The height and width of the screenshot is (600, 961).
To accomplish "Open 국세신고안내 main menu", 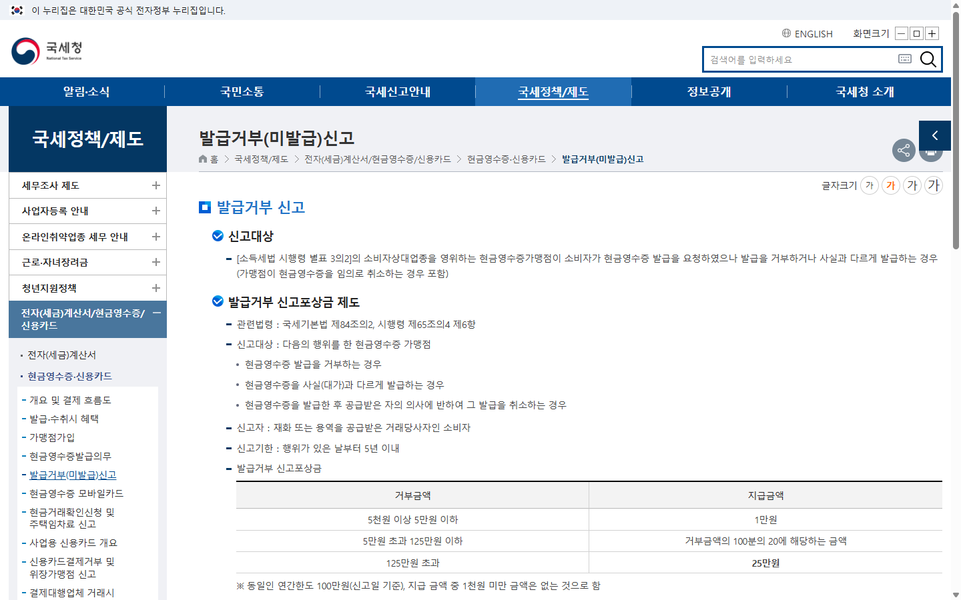I will coord(398,91).
